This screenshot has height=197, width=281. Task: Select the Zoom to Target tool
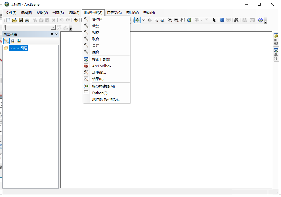(x=156, y=20)
